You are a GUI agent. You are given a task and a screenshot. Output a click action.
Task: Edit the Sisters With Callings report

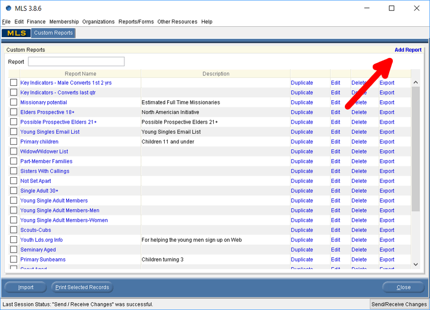(x=336, y=171)
